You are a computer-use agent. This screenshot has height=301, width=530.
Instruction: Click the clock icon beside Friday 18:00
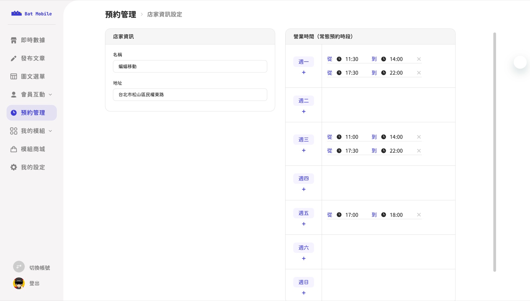pos(384,215)
